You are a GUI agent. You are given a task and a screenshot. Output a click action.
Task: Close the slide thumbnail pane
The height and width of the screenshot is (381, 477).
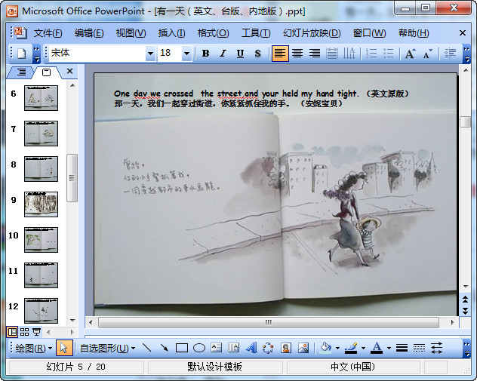coord(69,71)
